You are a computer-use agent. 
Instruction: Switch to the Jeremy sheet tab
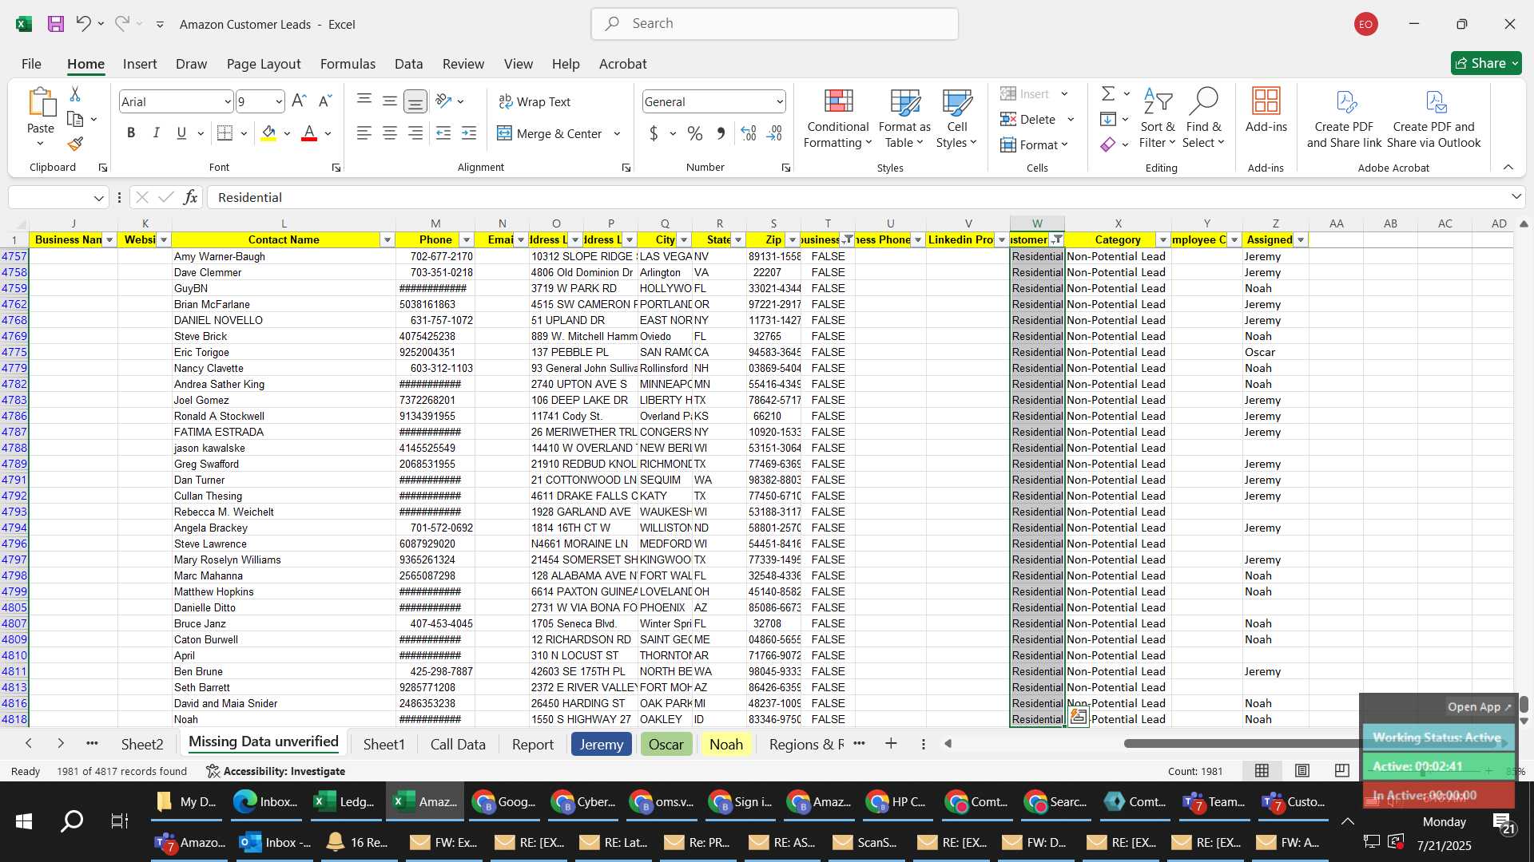(x=602, y=744)
